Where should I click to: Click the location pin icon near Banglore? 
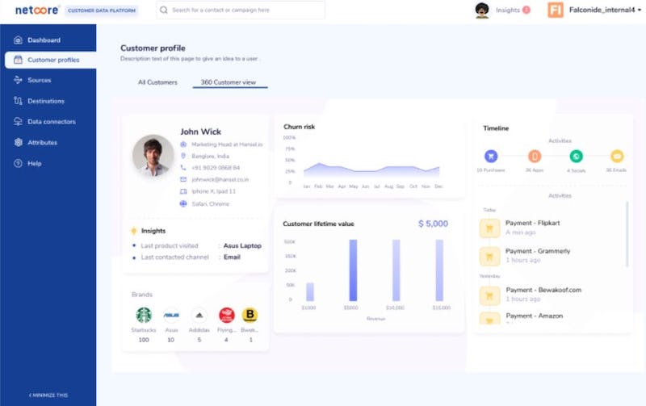(183, 156)
